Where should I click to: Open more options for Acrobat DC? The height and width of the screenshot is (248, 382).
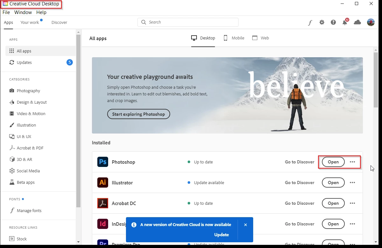pyautogui.click(x=352, y=203)
